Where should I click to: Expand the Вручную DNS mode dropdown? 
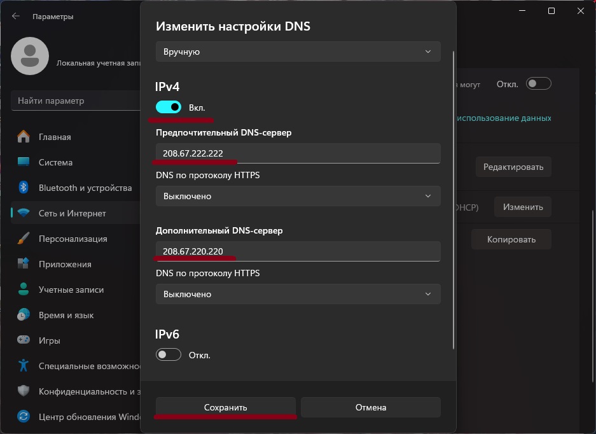(298, 52)
